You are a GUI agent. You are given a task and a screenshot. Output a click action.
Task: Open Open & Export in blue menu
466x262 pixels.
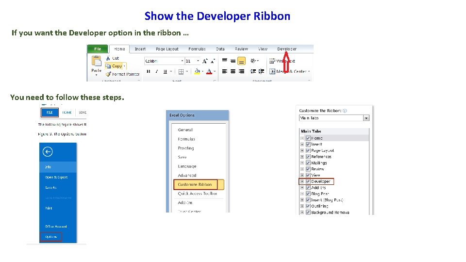[x=56, y=178]
